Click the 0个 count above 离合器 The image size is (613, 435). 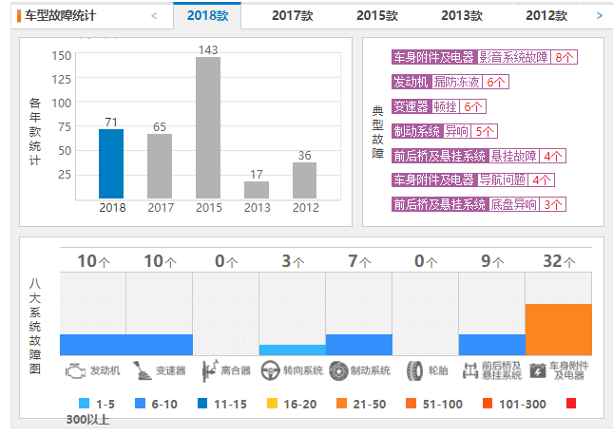tap(226, 261)
